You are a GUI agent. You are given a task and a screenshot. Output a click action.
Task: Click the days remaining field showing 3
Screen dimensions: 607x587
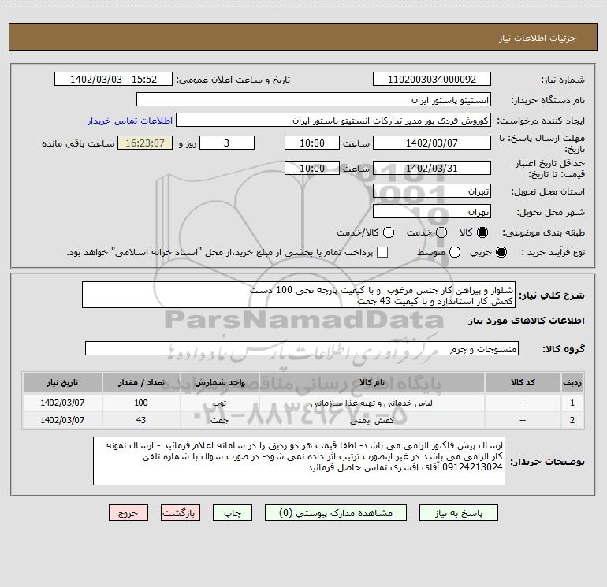pyautogui.click(x=227, y=143)
